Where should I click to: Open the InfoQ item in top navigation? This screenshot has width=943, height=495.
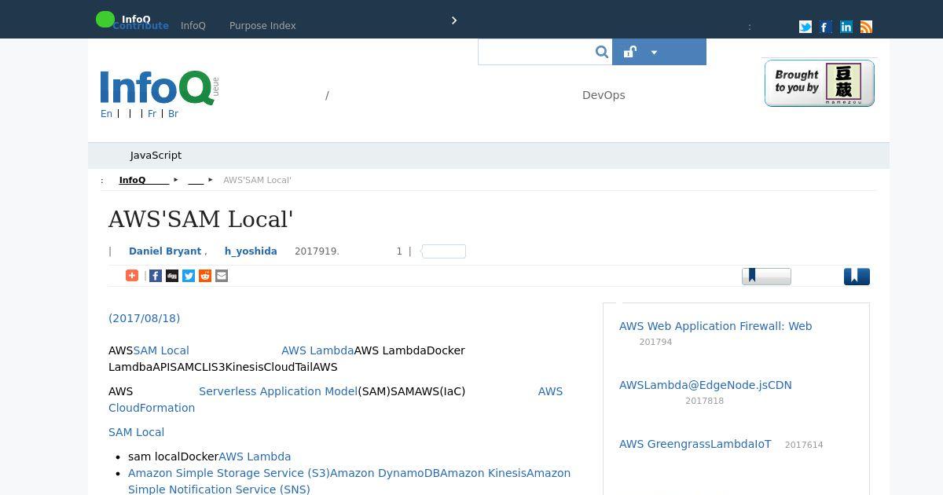click(193, 26)
